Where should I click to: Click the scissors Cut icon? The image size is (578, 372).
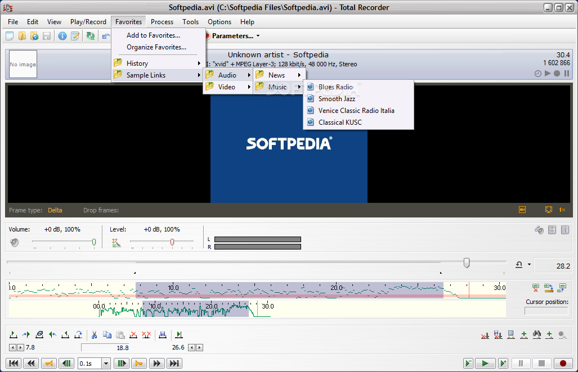94,335
